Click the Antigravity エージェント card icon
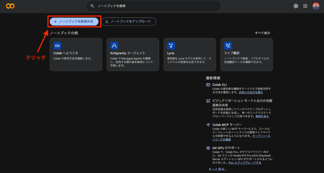The image size is (324, 173). point(114,46)
